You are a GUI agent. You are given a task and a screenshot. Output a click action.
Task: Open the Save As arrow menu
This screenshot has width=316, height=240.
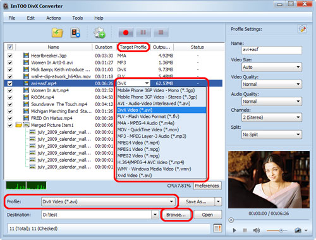[218, 201]
